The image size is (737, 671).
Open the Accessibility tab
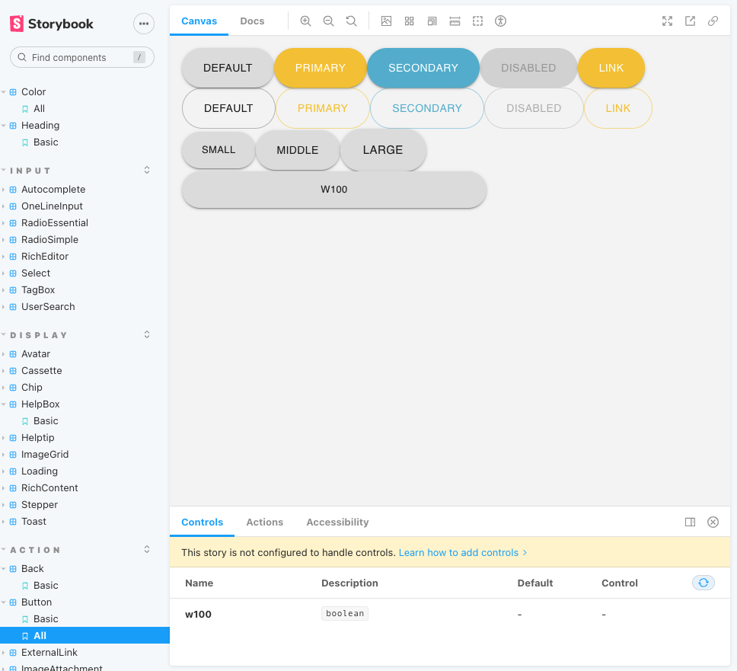click(x=337, y=522)
